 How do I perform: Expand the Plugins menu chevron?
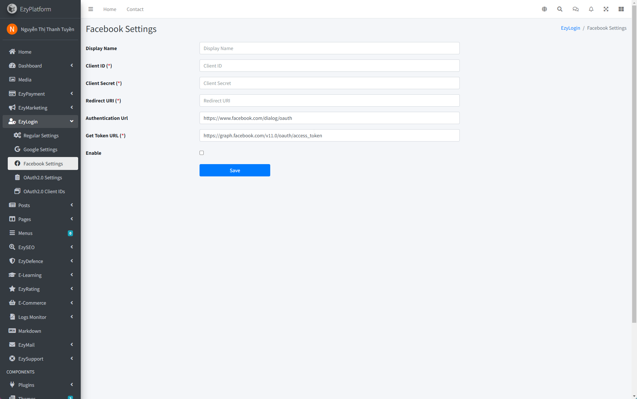(72, 385)
